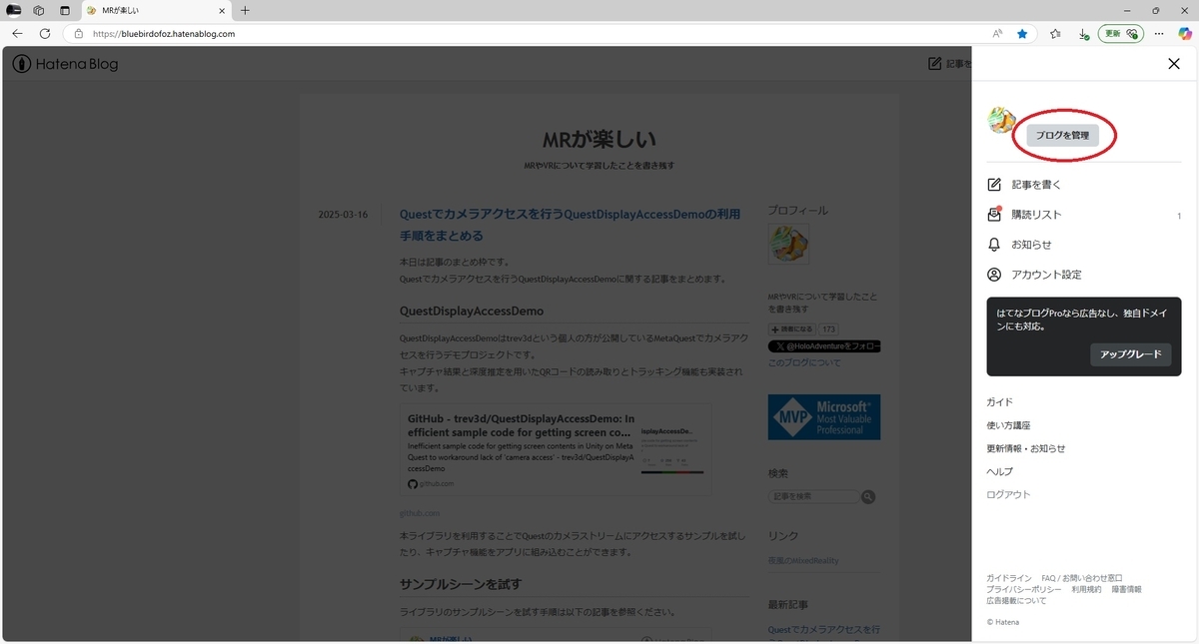Open the ガイドライン footer link

pyautogui.click(x=1009, y=578)
